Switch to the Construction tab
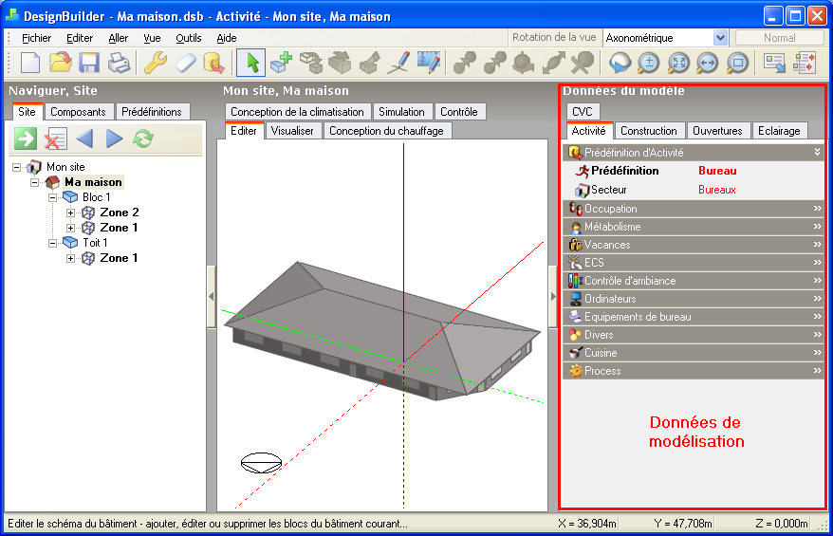Image resolution: width=833 pixels, height=536 pixels. [649, 131]
